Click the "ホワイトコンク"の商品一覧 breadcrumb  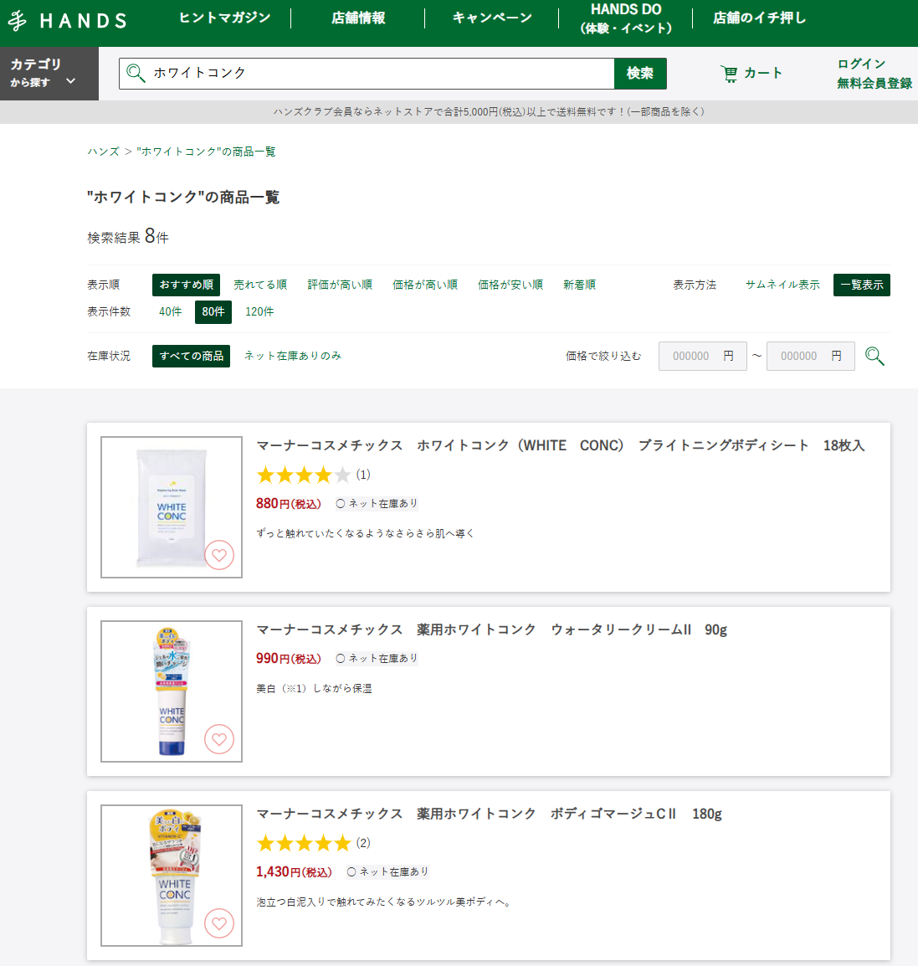[206, 152]
